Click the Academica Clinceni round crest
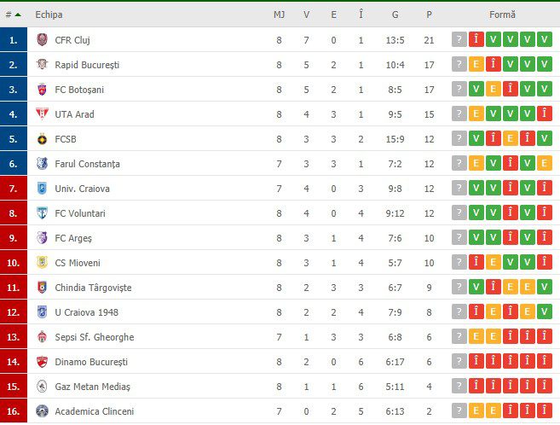The height and width of the screenshot is (425, 560). 42,411
